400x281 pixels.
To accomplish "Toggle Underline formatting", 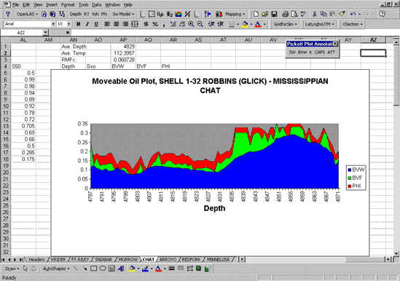I will pyautogui.click(x=96, y=24).
